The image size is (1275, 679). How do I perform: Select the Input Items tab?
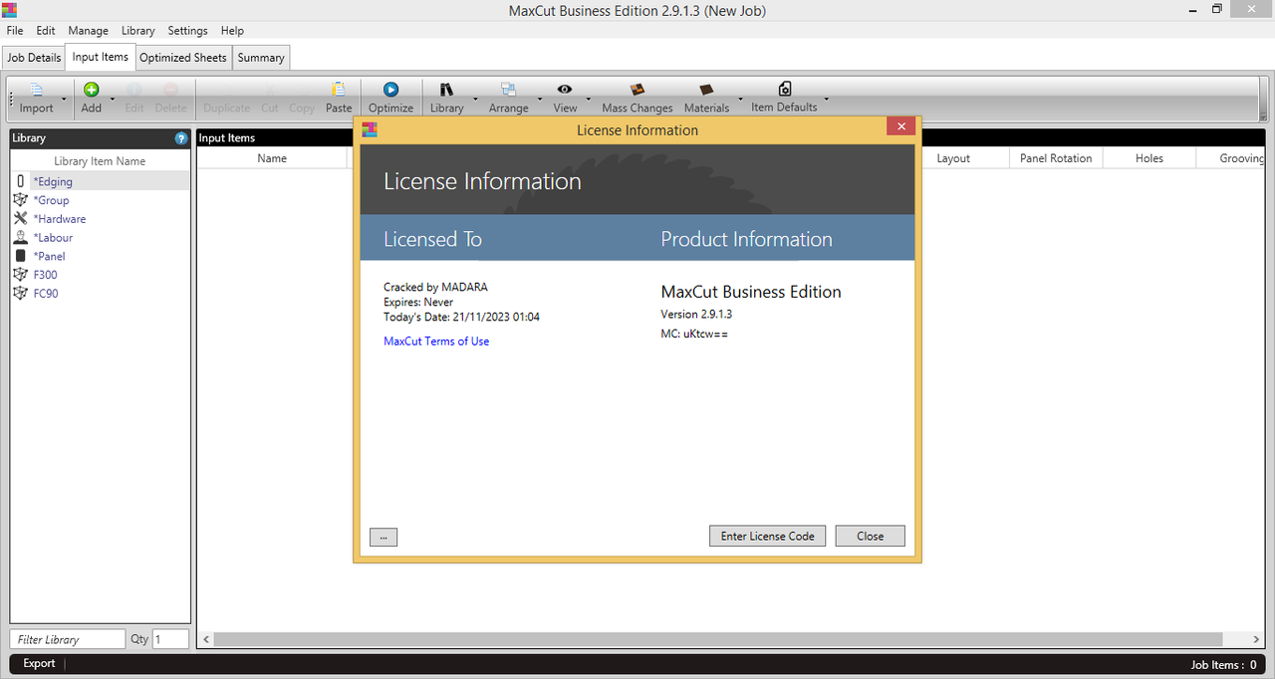coord(100,57)
